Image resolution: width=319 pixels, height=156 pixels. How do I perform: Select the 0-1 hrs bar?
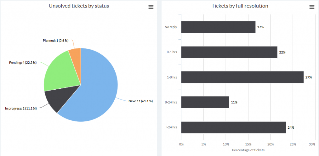229,52
